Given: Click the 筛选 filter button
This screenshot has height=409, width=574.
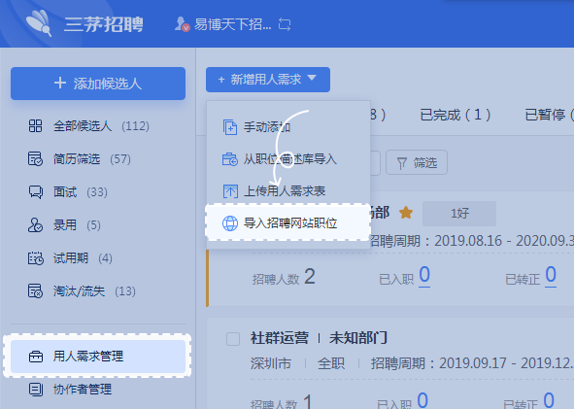Looking at the screenshot, I should [x=417, y=162].
